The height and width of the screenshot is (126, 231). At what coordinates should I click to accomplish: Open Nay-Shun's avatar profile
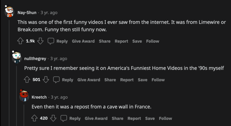point(9,11)
